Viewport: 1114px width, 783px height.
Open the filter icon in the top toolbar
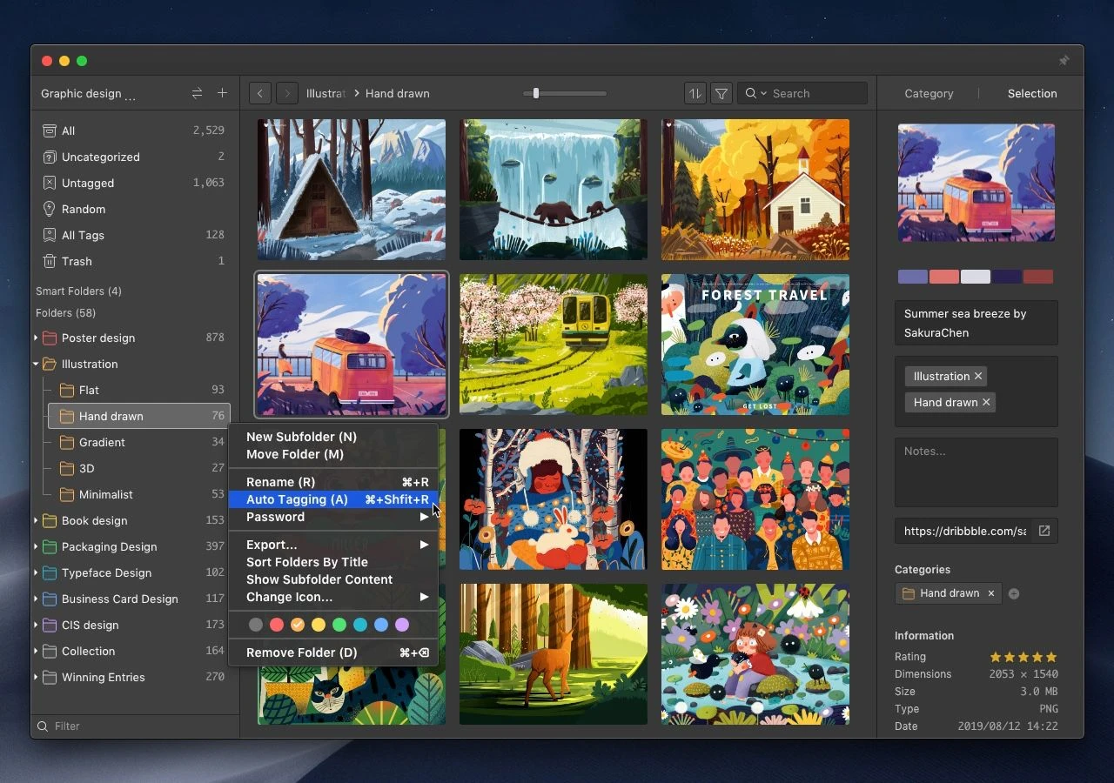pos(721,93)
